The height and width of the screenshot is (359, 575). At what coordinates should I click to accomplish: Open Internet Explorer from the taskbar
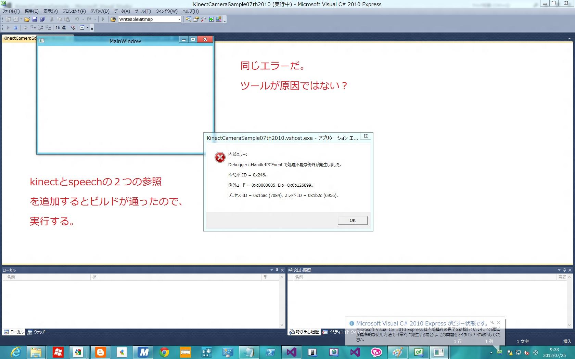(16, 352)
